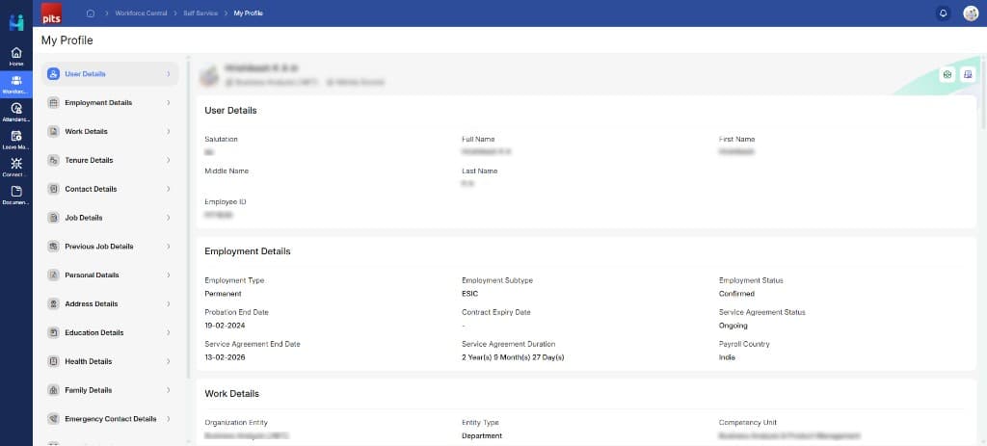This screenshot has height=446, width=987.
Task: Open the notifications bell
Action: [x=943, y=13]
